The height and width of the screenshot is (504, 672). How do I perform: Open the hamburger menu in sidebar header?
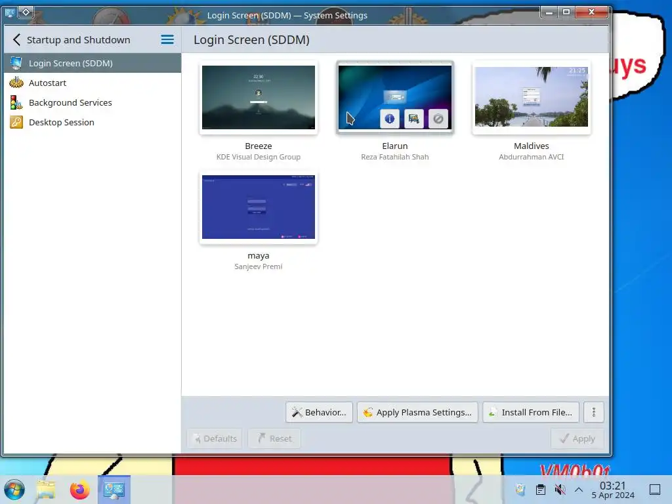[167, 40]
